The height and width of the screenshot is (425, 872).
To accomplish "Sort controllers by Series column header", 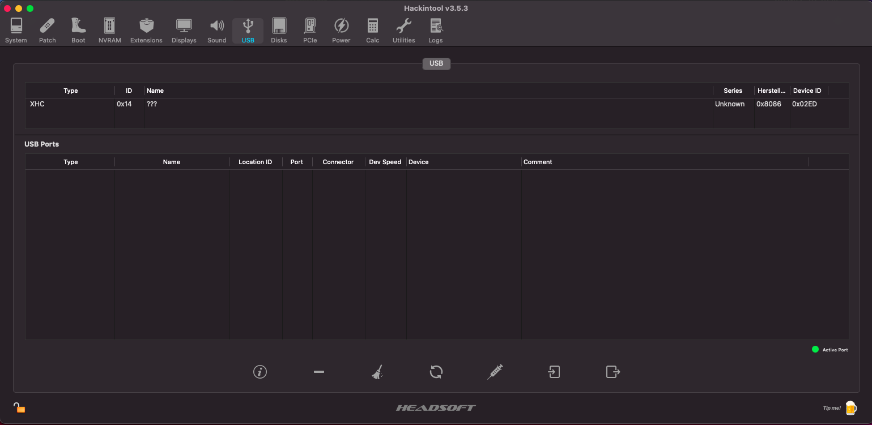I will click(733, 91).
